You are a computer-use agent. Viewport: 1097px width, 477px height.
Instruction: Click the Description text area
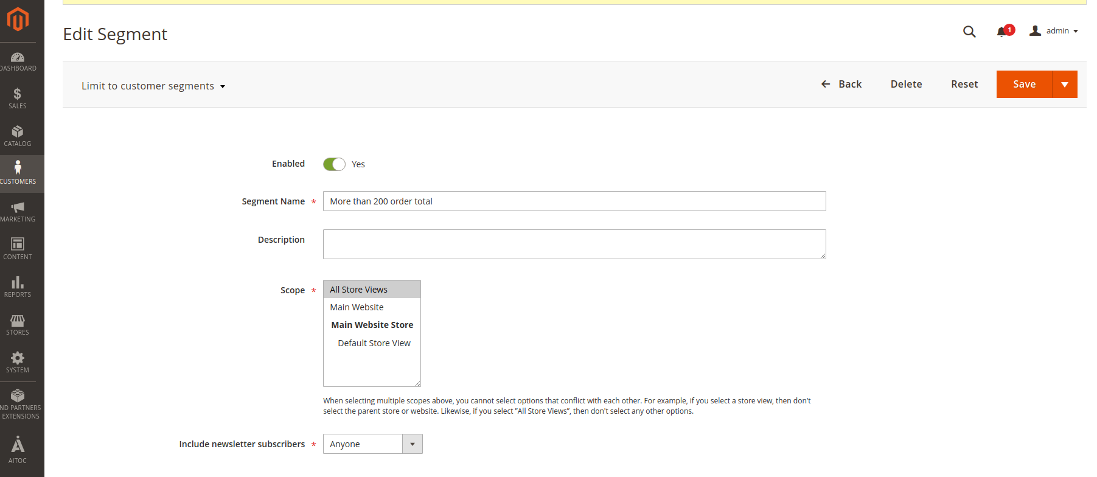click(574, 244)
